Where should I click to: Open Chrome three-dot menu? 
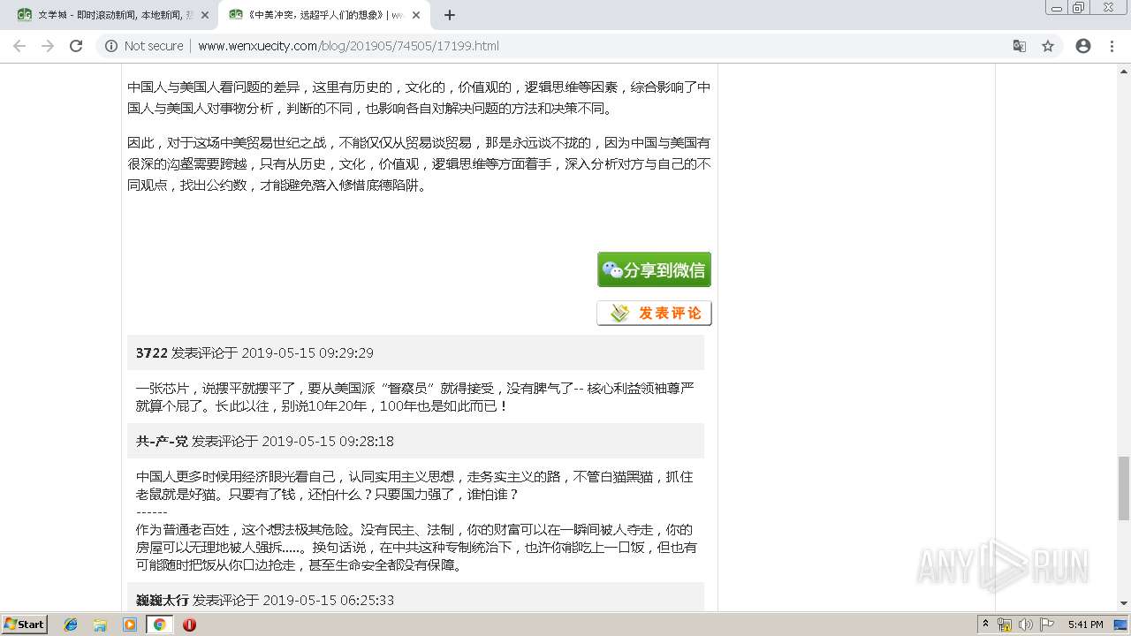point(1112,46)
